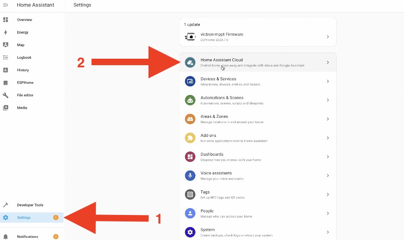Open Dashboards title
The image size is (404, 240).
click(x=212, y=154)
